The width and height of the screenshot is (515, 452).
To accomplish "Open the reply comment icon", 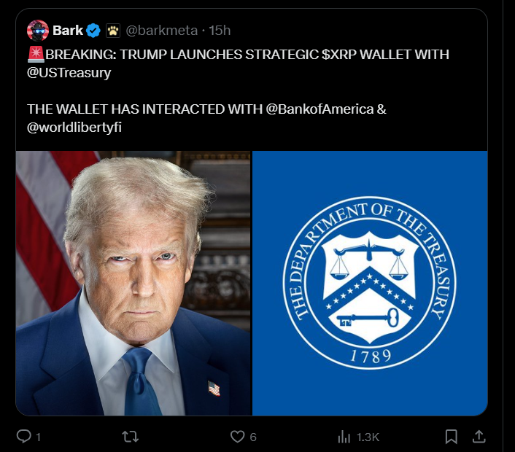I will tap(23, 437).
